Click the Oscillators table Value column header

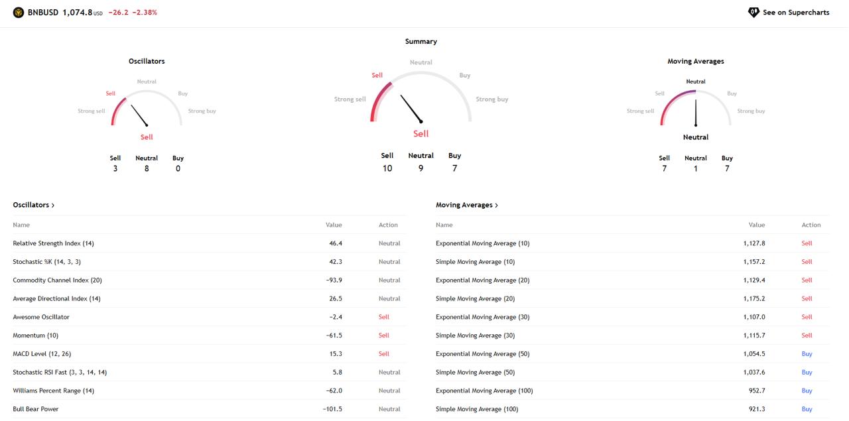(x=334, y=225)
